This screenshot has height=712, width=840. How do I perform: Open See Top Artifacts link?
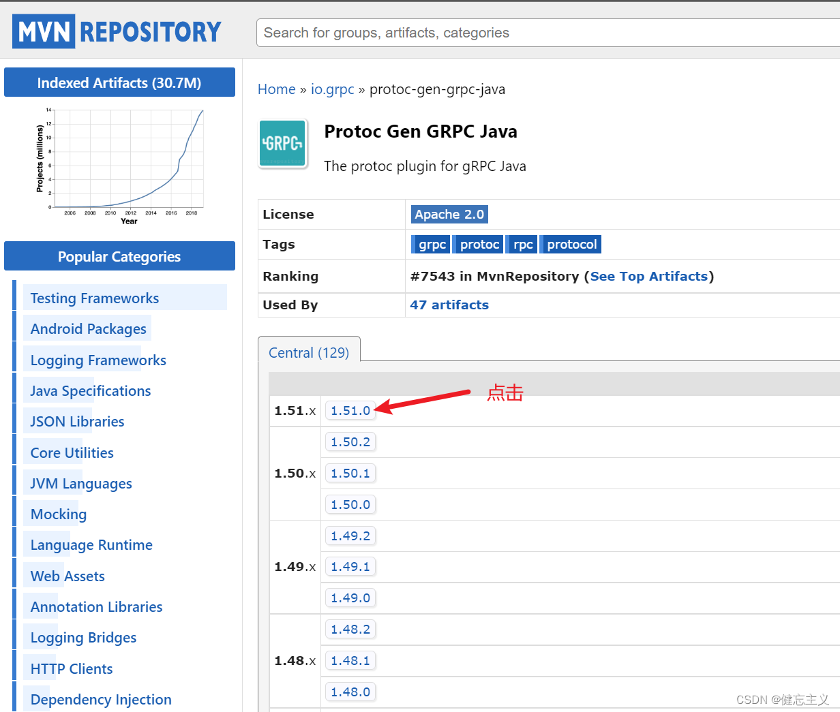649,277
